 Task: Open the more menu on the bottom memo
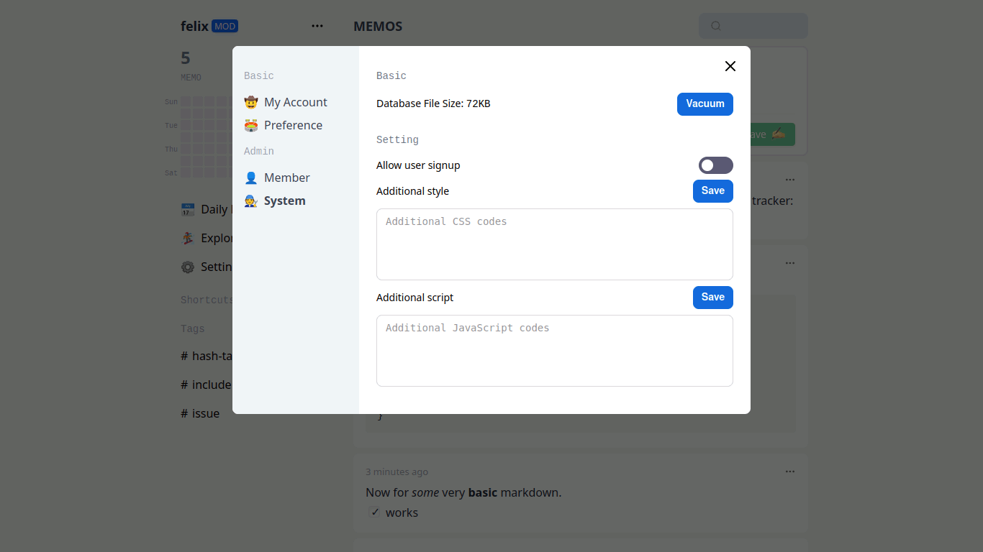[790, 471]
